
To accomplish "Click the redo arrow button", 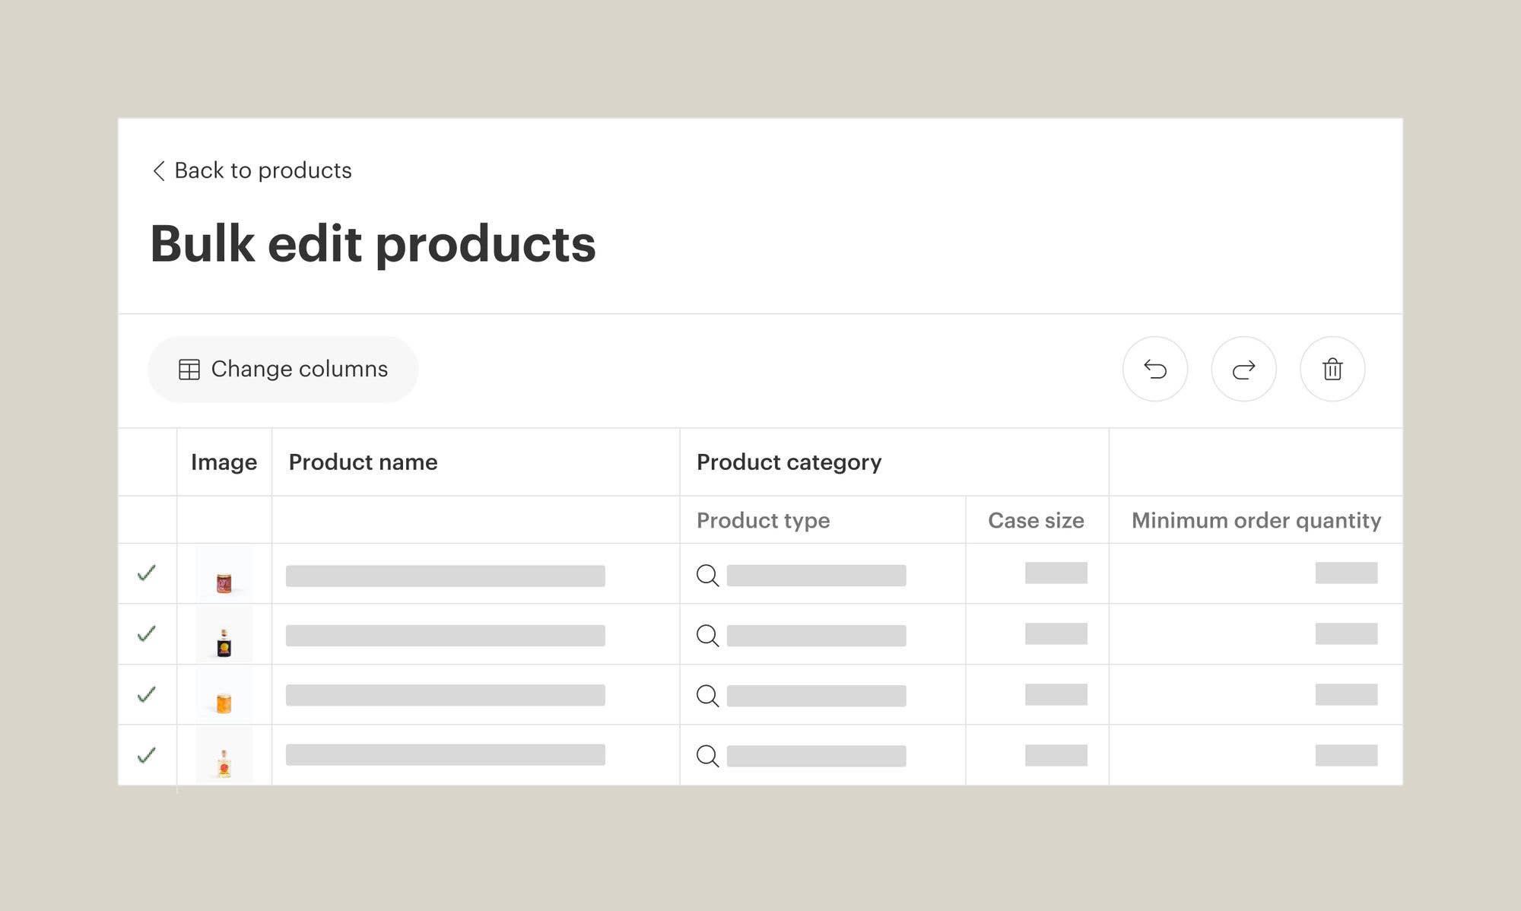I will tap(1243, 370).
